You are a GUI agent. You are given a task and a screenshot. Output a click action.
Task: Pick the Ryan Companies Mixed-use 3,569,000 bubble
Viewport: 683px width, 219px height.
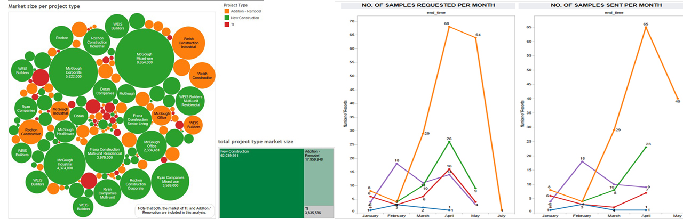[x=170, y=181]
